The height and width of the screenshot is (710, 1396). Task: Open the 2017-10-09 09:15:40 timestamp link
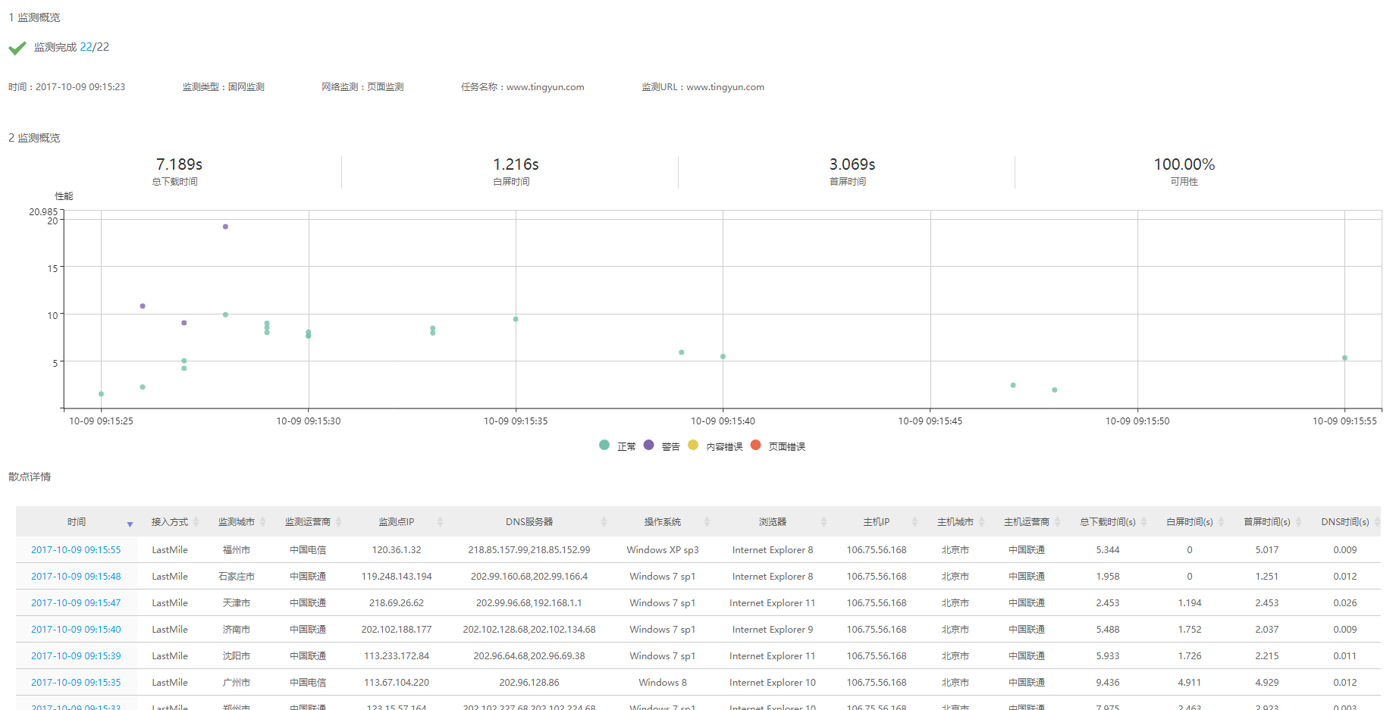point(76,630)
